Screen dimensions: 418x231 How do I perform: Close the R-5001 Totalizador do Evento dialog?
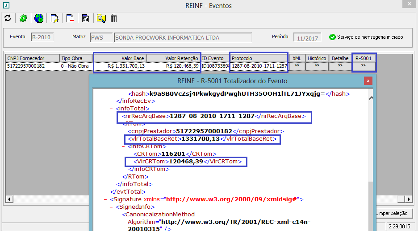pos(368,81)
